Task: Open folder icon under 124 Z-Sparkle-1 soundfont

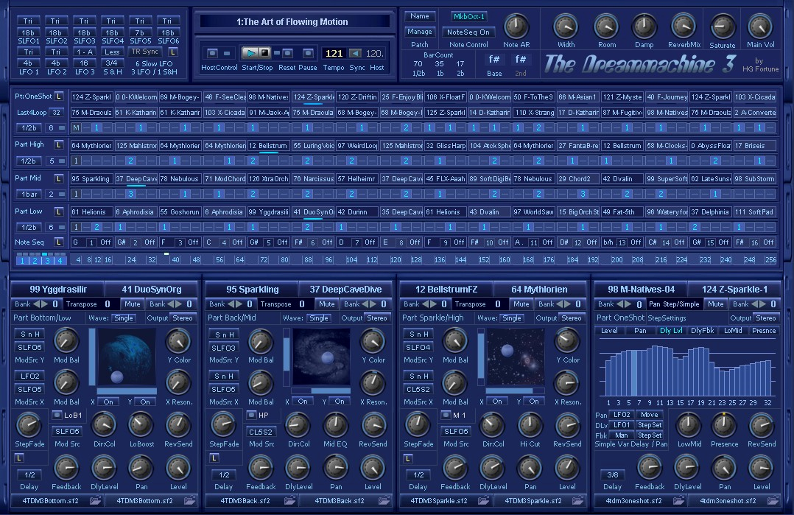Action: click(773, 501)
